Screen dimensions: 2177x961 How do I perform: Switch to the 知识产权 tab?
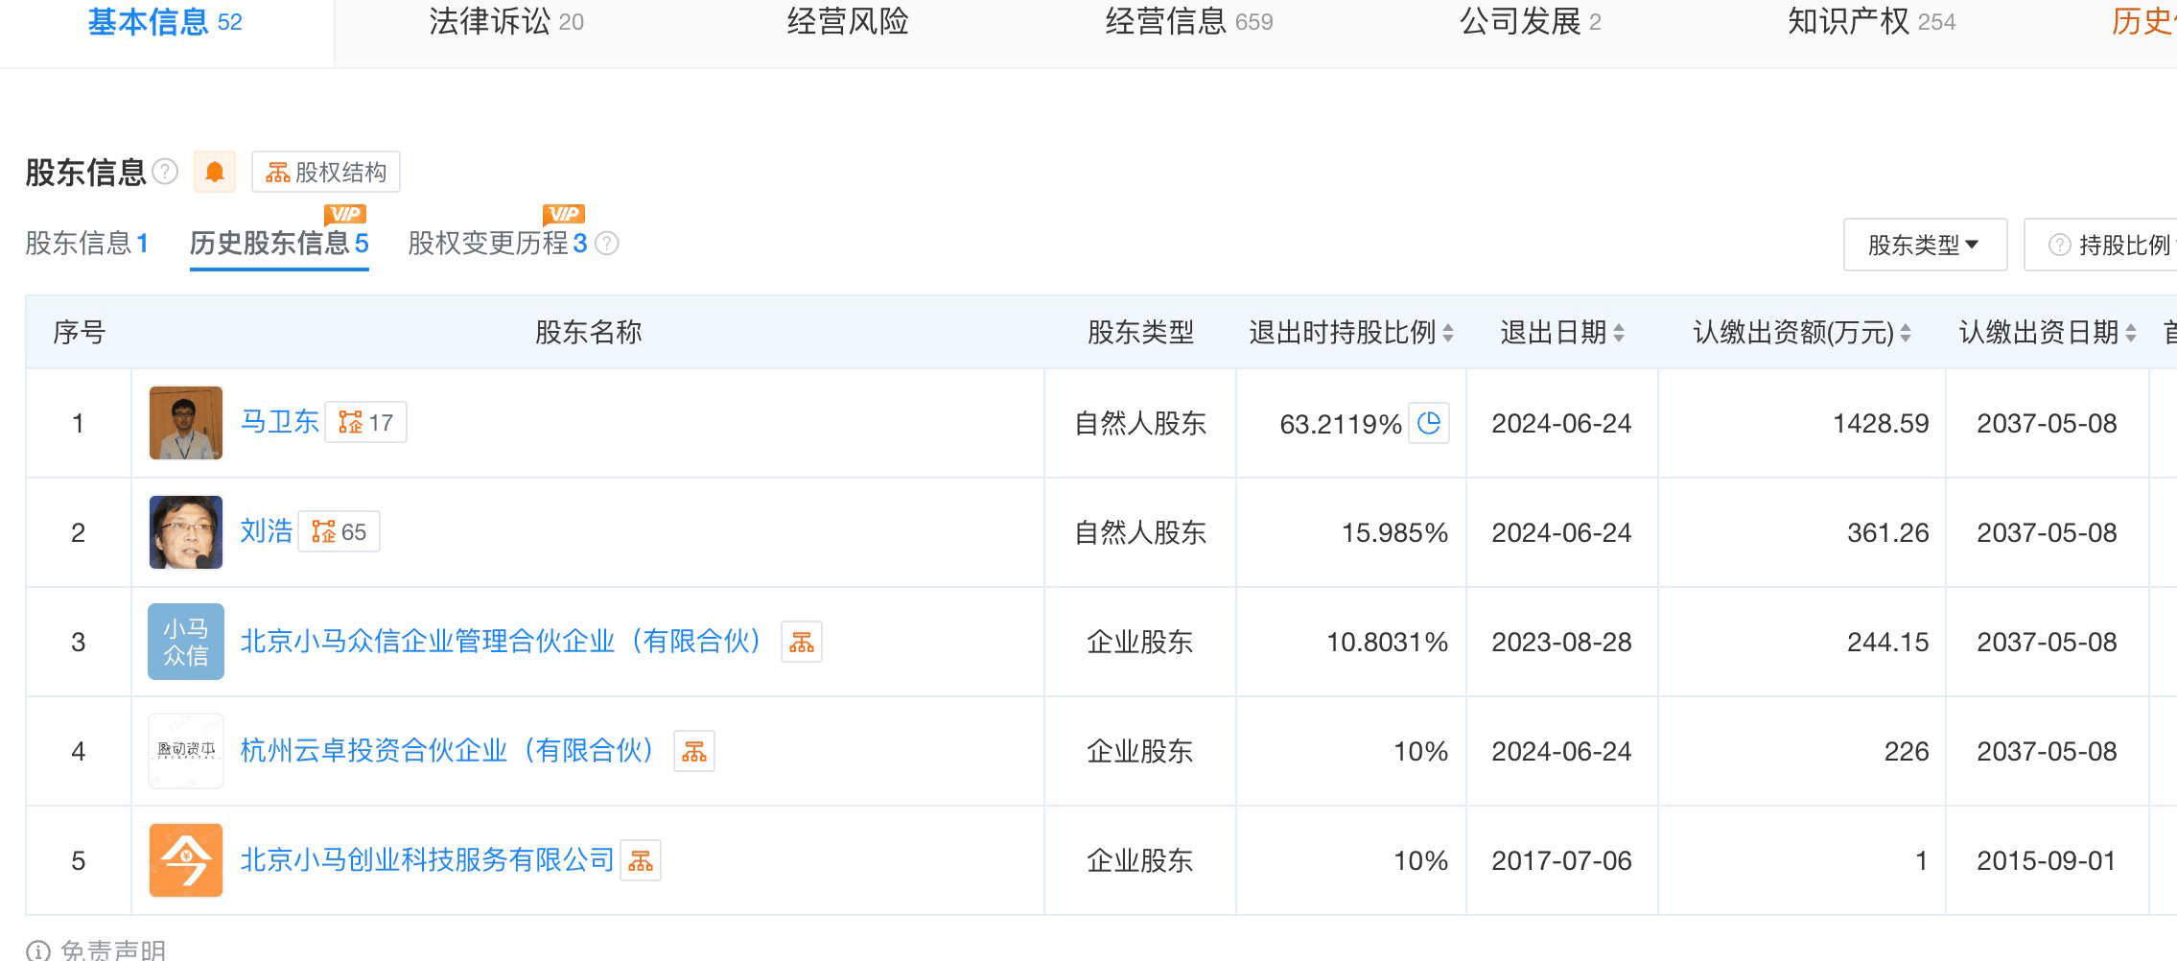pyautogui.click(x=1870, y=22)
